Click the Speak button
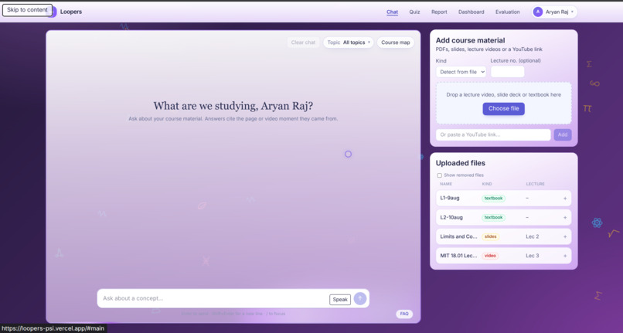623x333 pixels. tap(340, 300)
